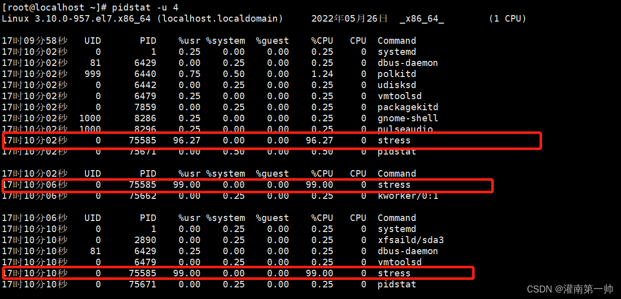Select the systemd process entry
This screenshot has width=621, height=299.
(x=397, y=51)
